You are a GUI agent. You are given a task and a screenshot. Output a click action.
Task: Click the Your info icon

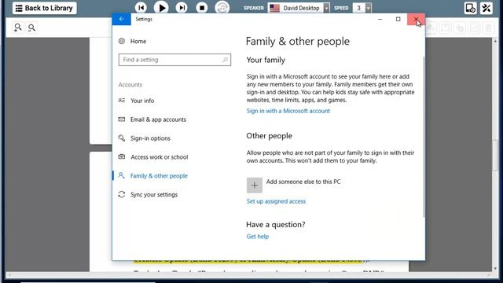(122, 101)
